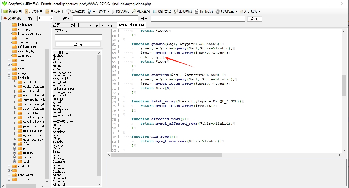Select affected_rows in function list
This screenshot has width=349, height=188.
pos(64,89)
